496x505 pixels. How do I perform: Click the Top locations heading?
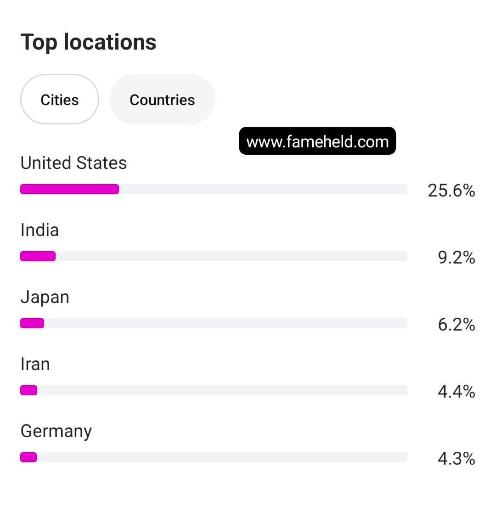tap(89, 42)
